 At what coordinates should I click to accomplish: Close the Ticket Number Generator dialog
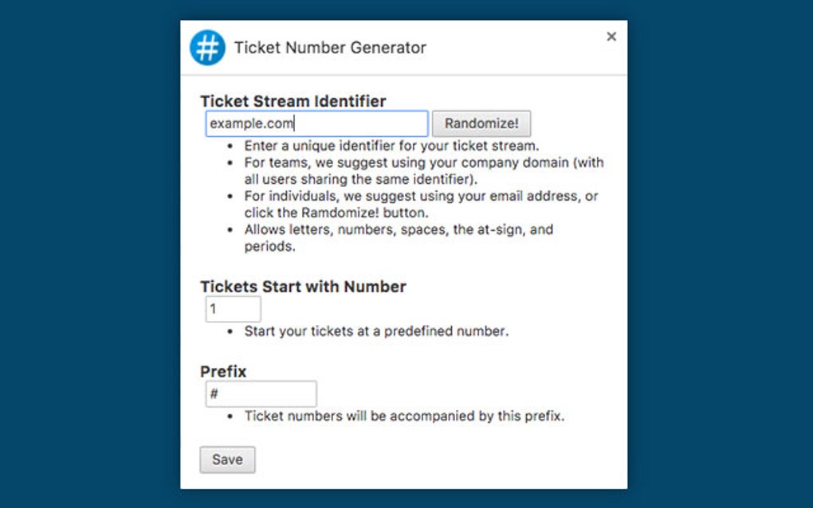coord(611,36)
